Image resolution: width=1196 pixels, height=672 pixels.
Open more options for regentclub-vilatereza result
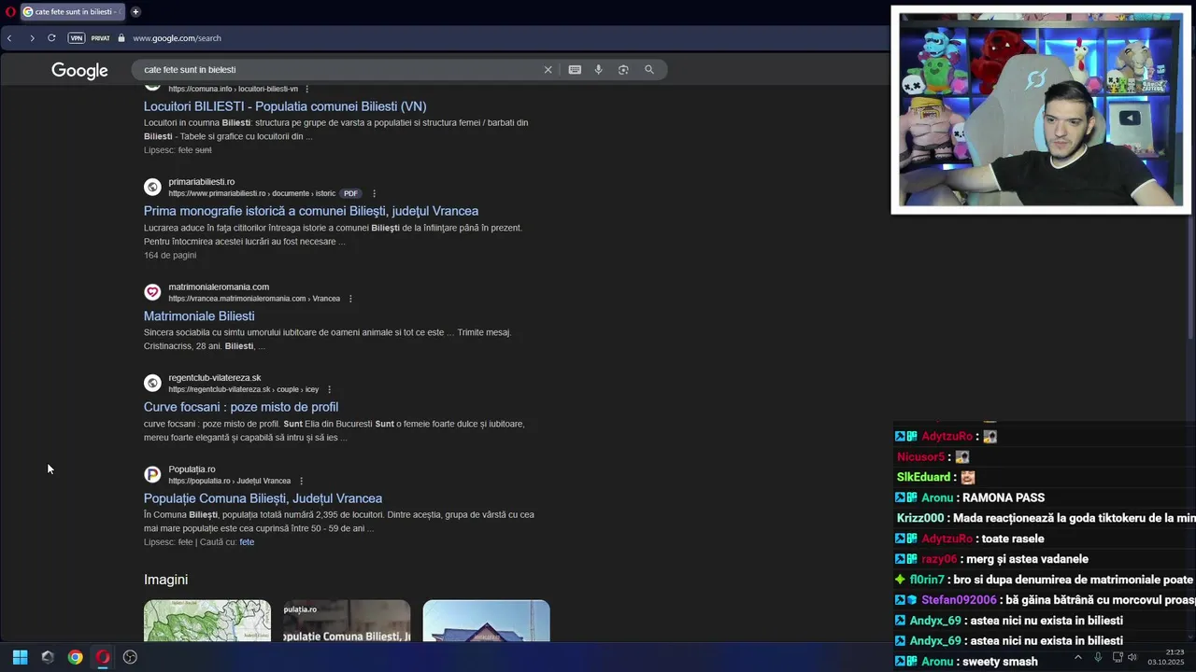point(329,389)
